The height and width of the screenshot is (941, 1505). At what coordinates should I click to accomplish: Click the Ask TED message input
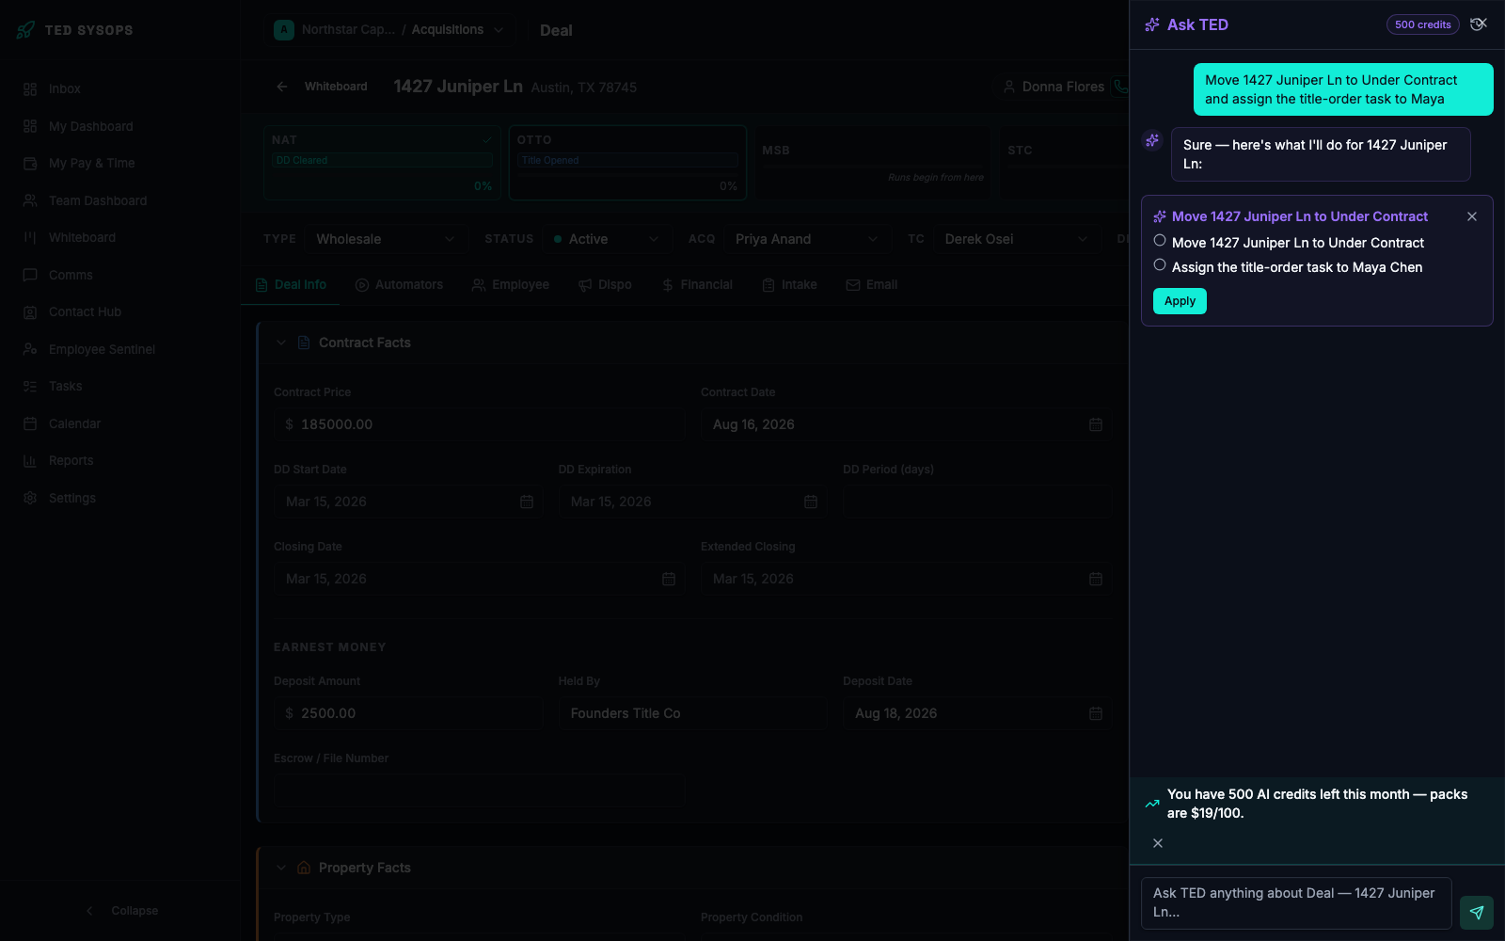(1296, 903)
